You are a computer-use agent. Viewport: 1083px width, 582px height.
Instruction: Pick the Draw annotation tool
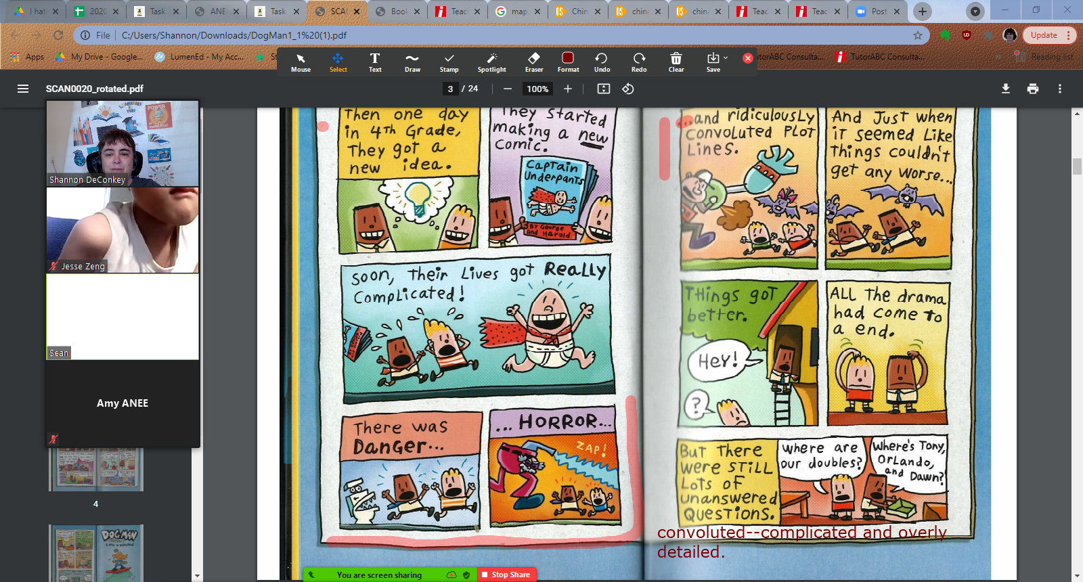[412, 62]
